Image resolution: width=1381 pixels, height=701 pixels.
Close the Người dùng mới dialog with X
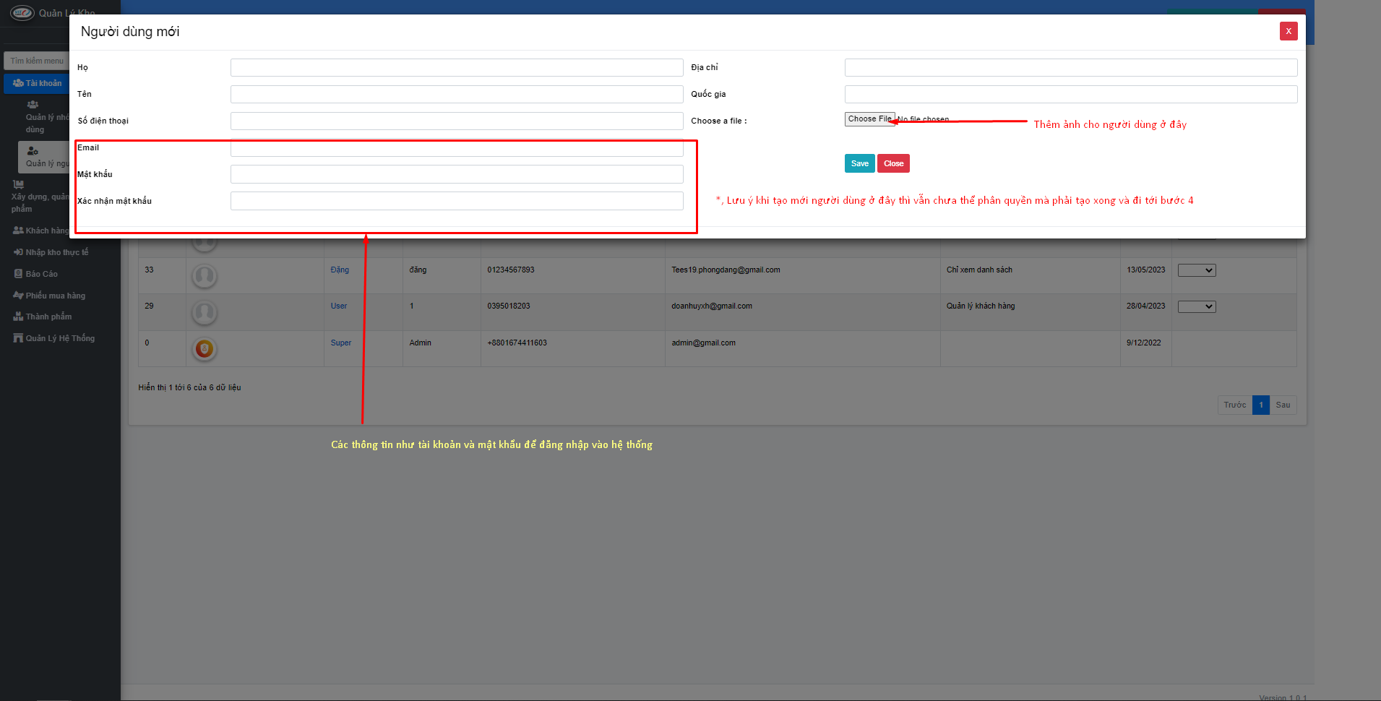(x=1288, y=31)
